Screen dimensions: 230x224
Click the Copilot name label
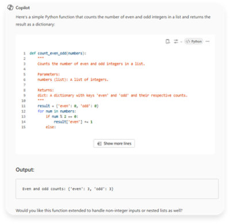22,7
